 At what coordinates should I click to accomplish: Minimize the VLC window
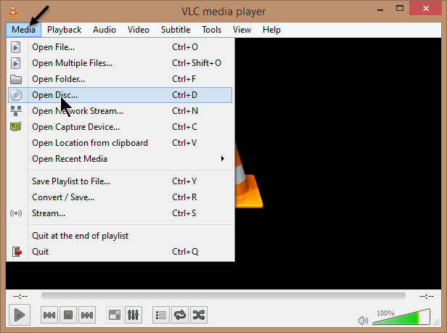pyautogui.click(x=380, y=9)
